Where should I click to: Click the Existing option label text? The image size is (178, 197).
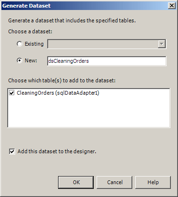pos(34,44)
